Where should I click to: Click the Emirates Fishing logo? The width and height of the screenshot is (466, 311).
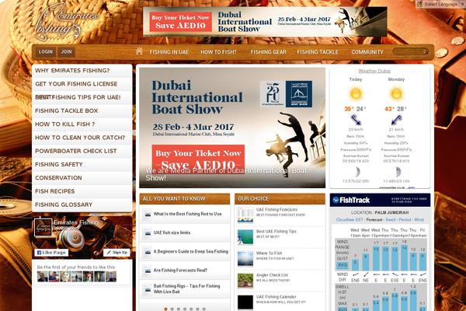click(x=66, y=23)
